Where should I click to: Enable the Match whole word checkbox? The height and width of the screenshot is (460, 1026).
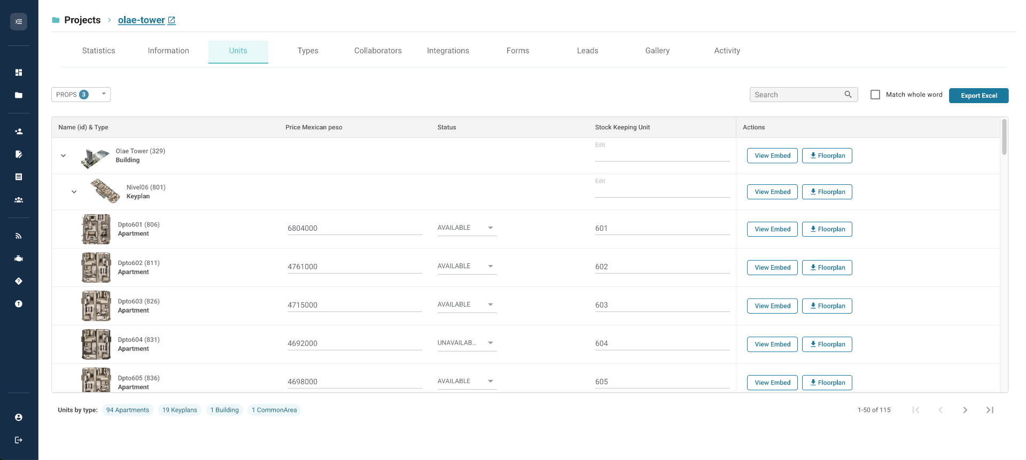pos(875,95)
